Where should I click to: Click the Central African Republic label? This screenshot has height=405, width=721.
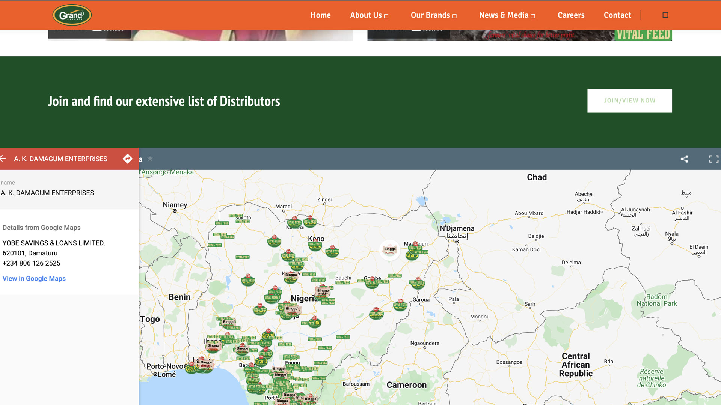click(x=576, y=364)
